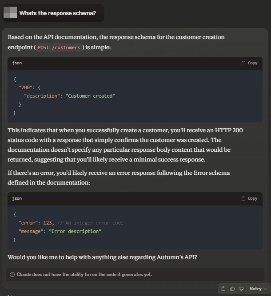Click the user avatar beside the question
Viewport: 271px width, 296px height.
(13, 13)
